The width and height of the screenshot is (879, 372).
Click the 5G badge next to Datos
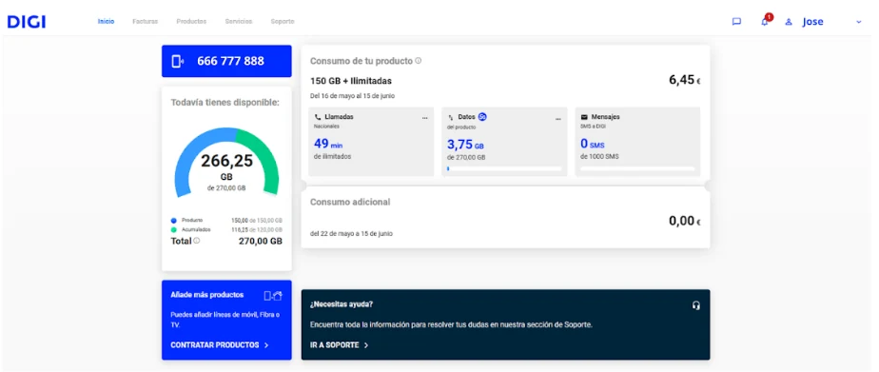(x=482, y=116)
